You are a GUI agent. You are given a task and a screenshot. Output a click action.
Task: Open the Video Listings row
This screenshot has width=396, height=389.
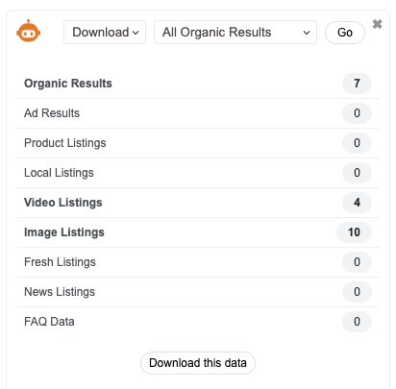click(198, 203)
